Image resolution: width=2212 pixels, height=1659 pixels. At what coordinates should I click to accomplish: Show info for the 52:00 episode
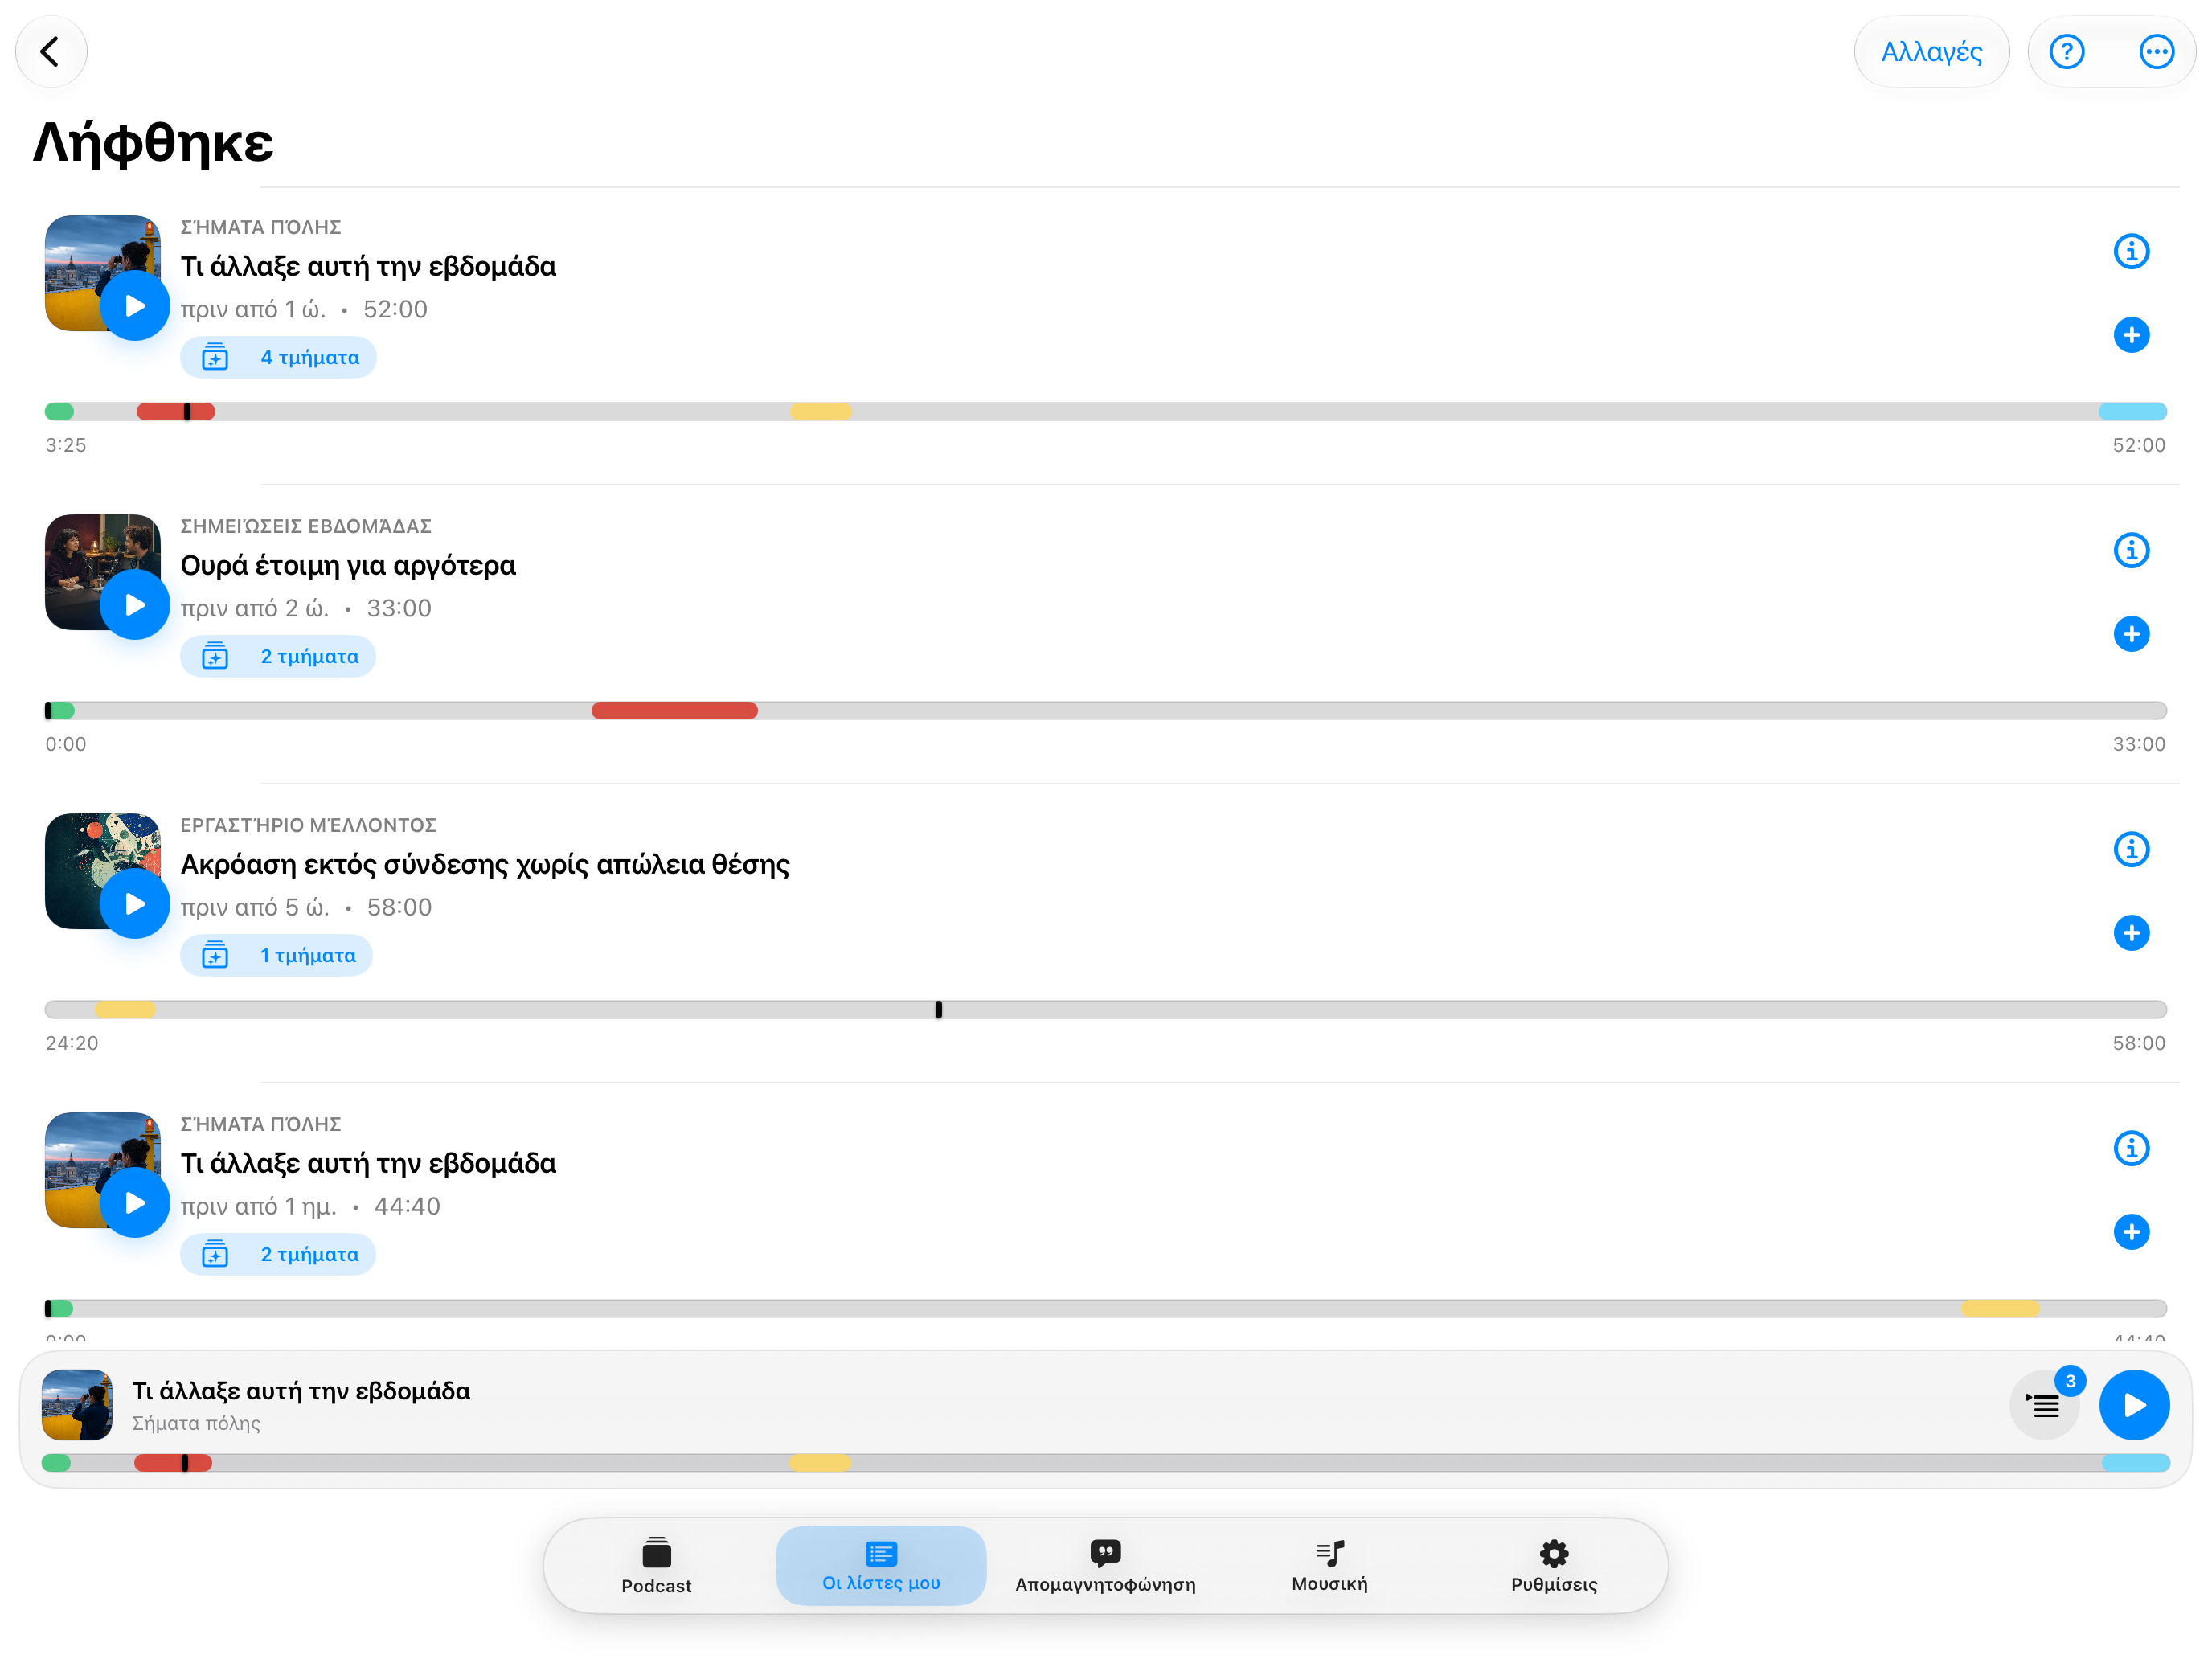click(x=2131, y=251)
